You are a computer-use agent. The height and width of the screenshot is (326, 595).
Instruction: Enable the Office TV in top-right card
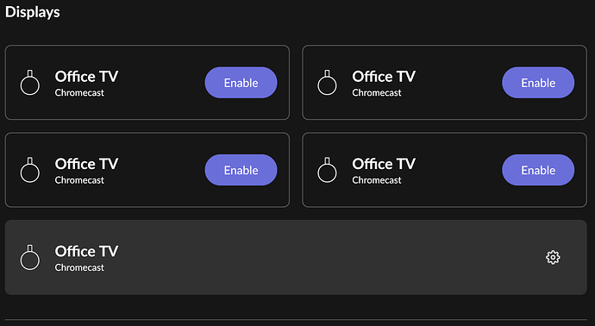coord(538,82)
